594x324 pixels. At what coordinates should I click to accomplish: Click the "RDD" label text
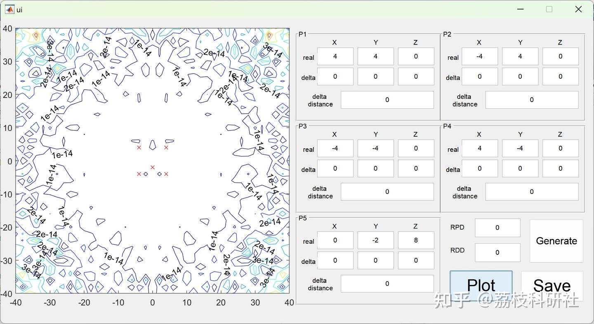coord(457,250)
